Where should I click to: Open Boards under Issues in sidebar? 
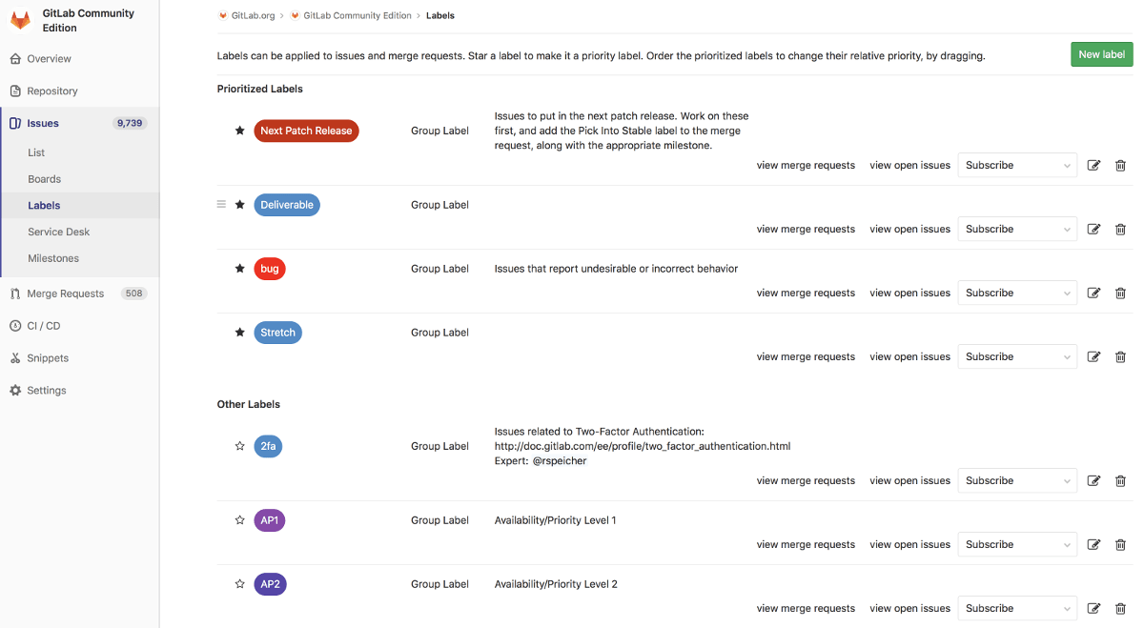[45, 179]
